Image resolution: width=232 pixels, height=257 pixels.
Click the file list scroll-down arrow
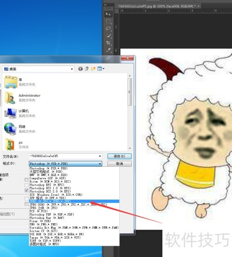click(x=130, y=148)
